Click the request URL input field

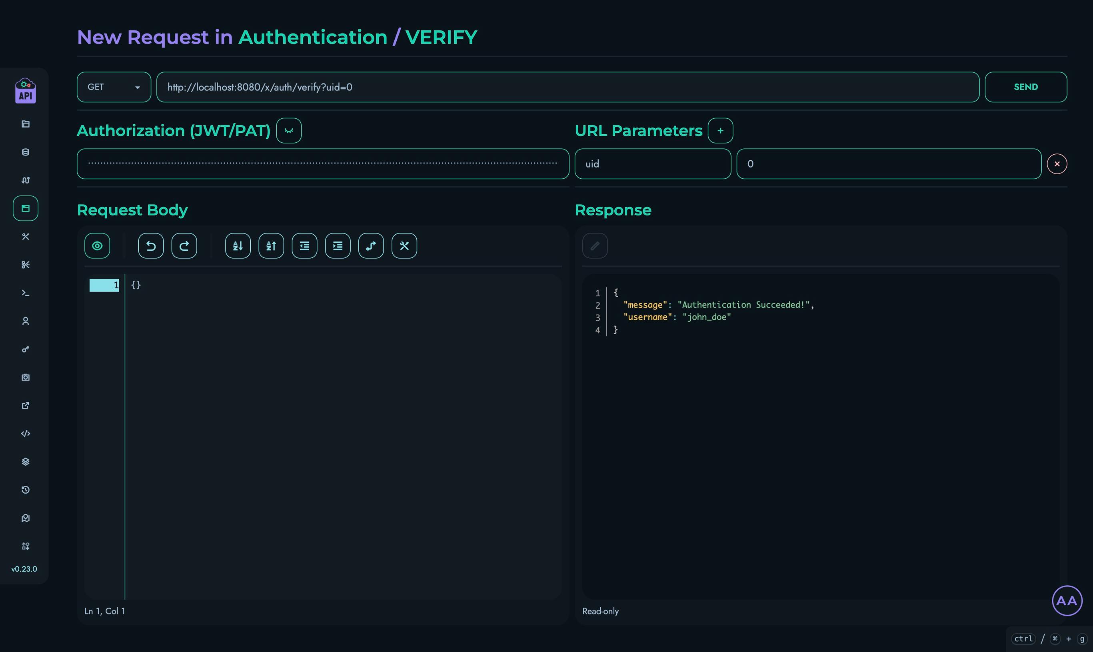[x=568, y=87]
